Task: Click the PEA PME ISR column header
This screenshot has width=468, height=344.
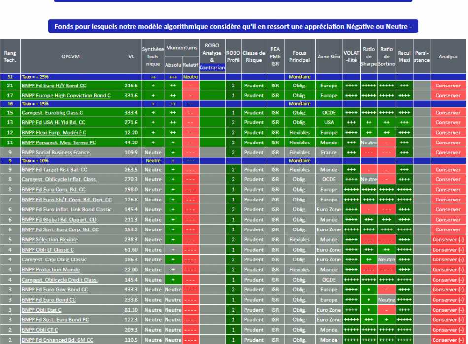Action: (275, 57)
